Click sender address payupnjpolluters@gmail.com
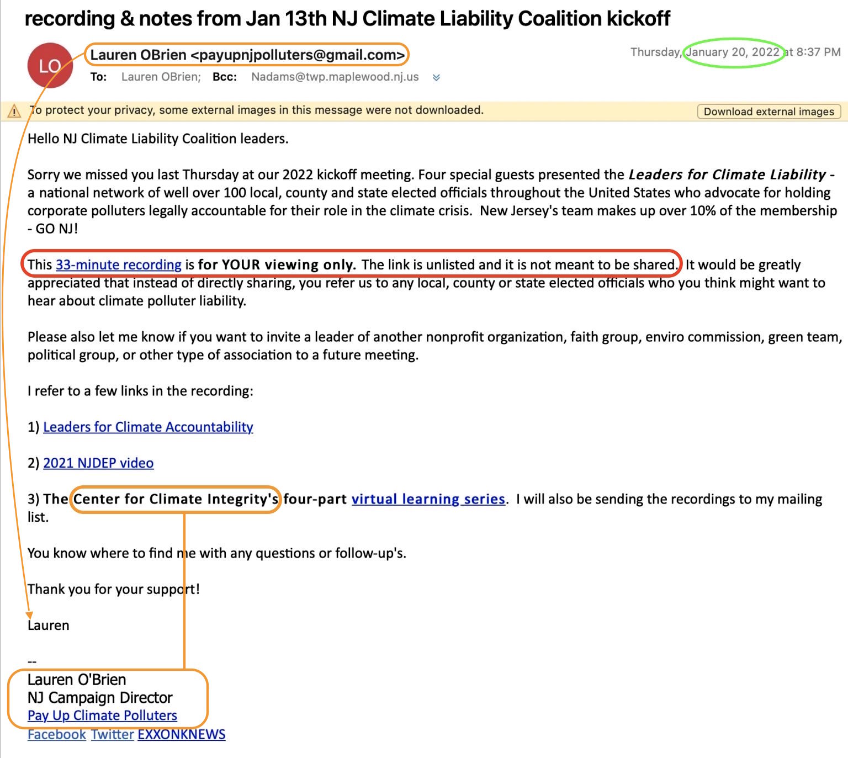Screen dimensions: 848x758 coord(298,55)
